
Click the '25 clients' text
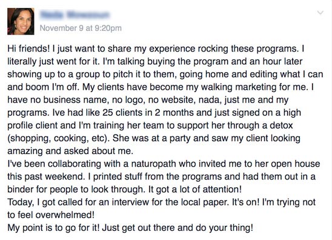(x=123, y=113)
